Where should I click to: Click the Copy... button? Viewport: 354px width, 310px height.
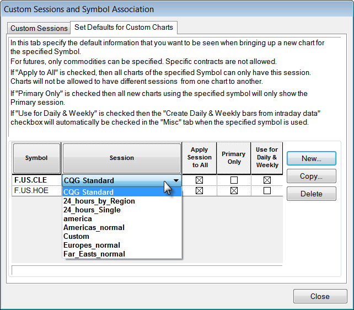(x=312, y=176)
